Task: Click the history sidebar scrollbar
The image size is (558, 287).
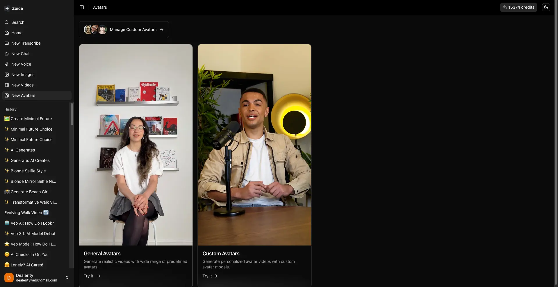Action: tap(72, 114)
